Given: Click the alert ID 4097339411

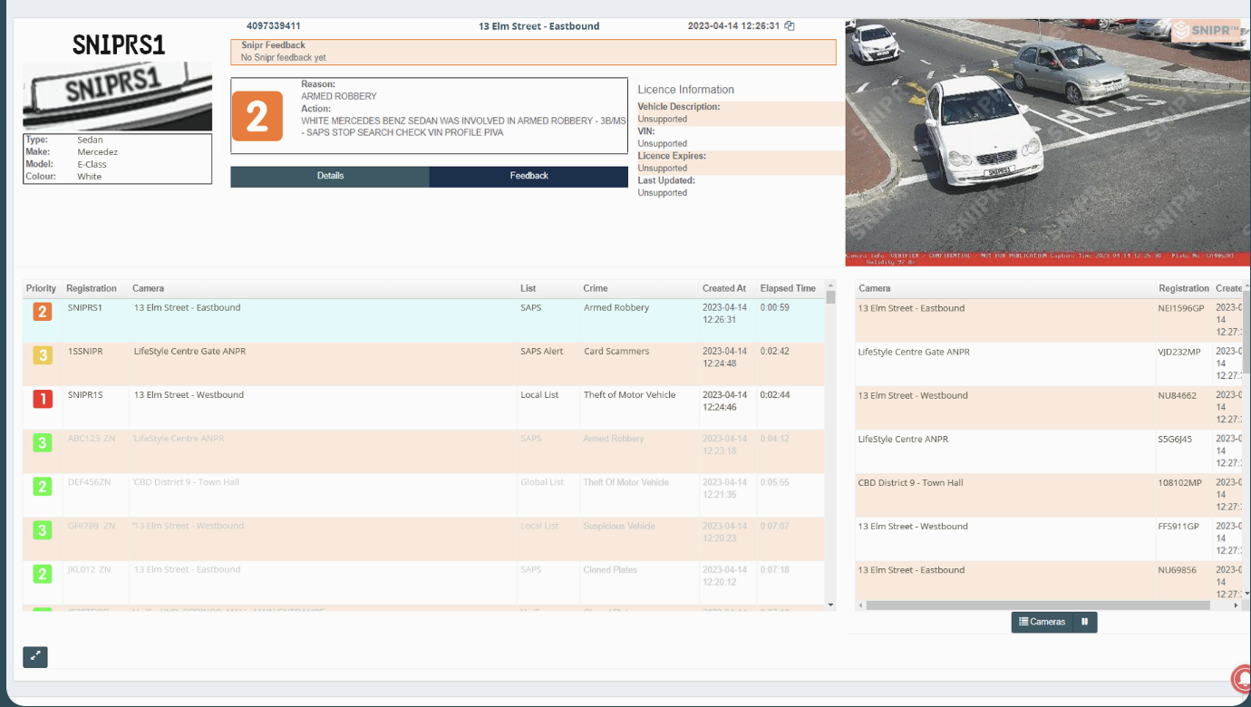Looking at the screenshot, I should (274, 26).
